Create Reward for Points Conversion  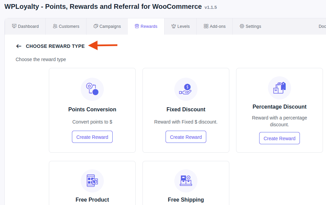click(x=92, y=137)
